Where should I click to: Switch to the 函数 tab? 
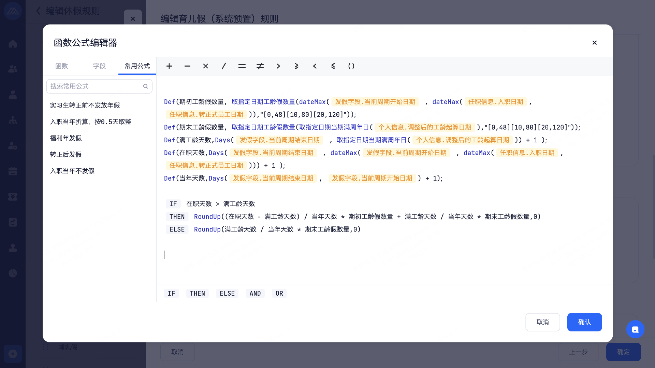[x=62, y=66]
